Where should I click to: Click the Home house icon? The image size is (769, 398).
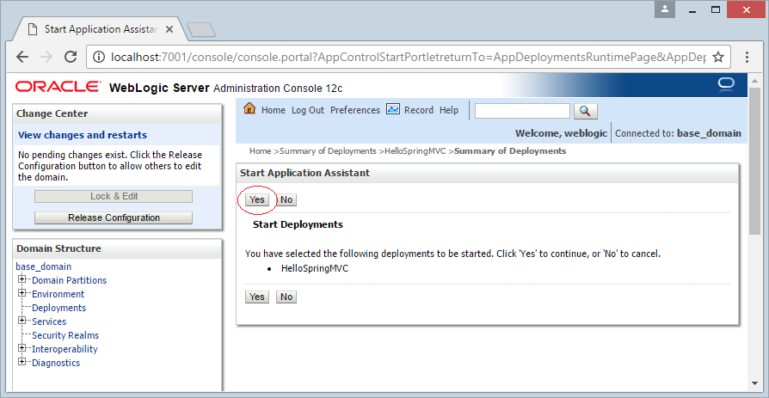[249, 109]
